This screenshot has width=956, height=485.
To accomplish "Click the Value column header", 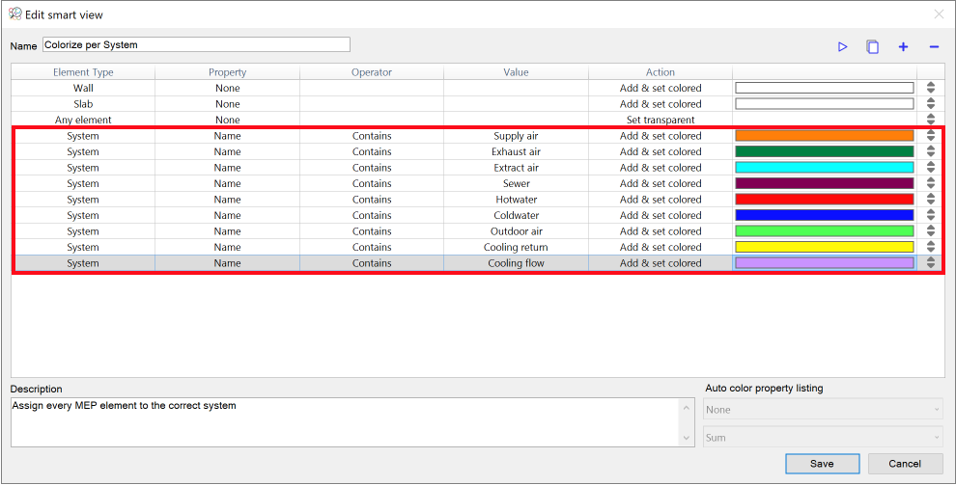I will [x=516, y=71].
